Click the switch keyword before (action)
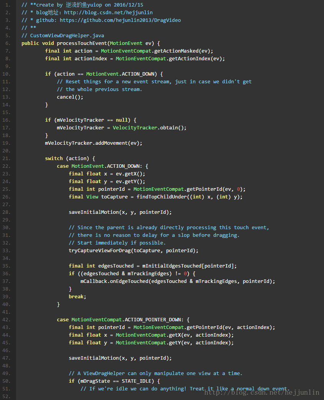Viewport: 324px width, 400px height. pyautogui.click(x=54, y=158)
